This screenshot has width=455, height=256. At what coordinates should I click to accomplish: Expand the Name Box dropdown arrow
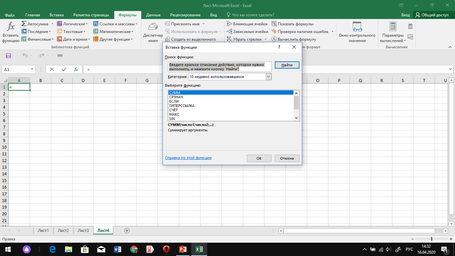32,69
